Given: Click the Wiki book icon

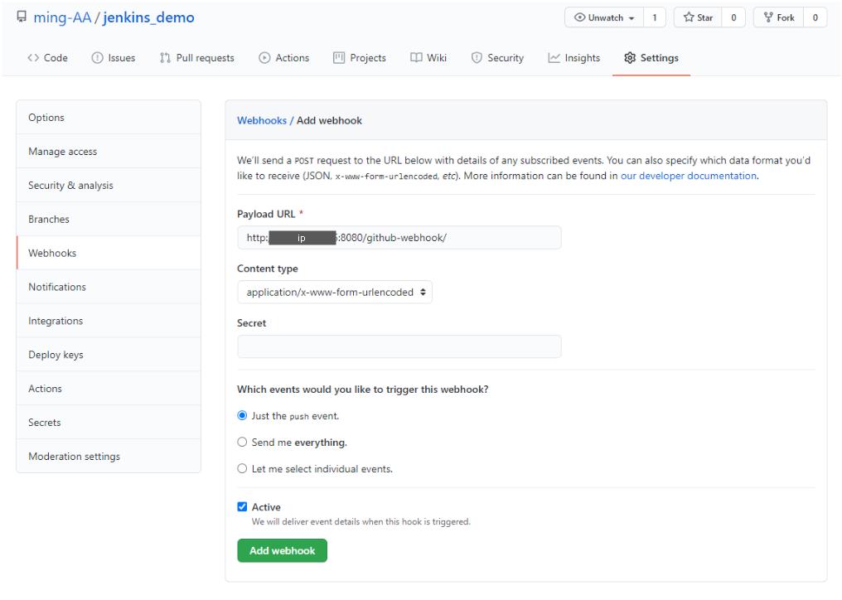Looking at the screenshot, I should click(416, 57).
